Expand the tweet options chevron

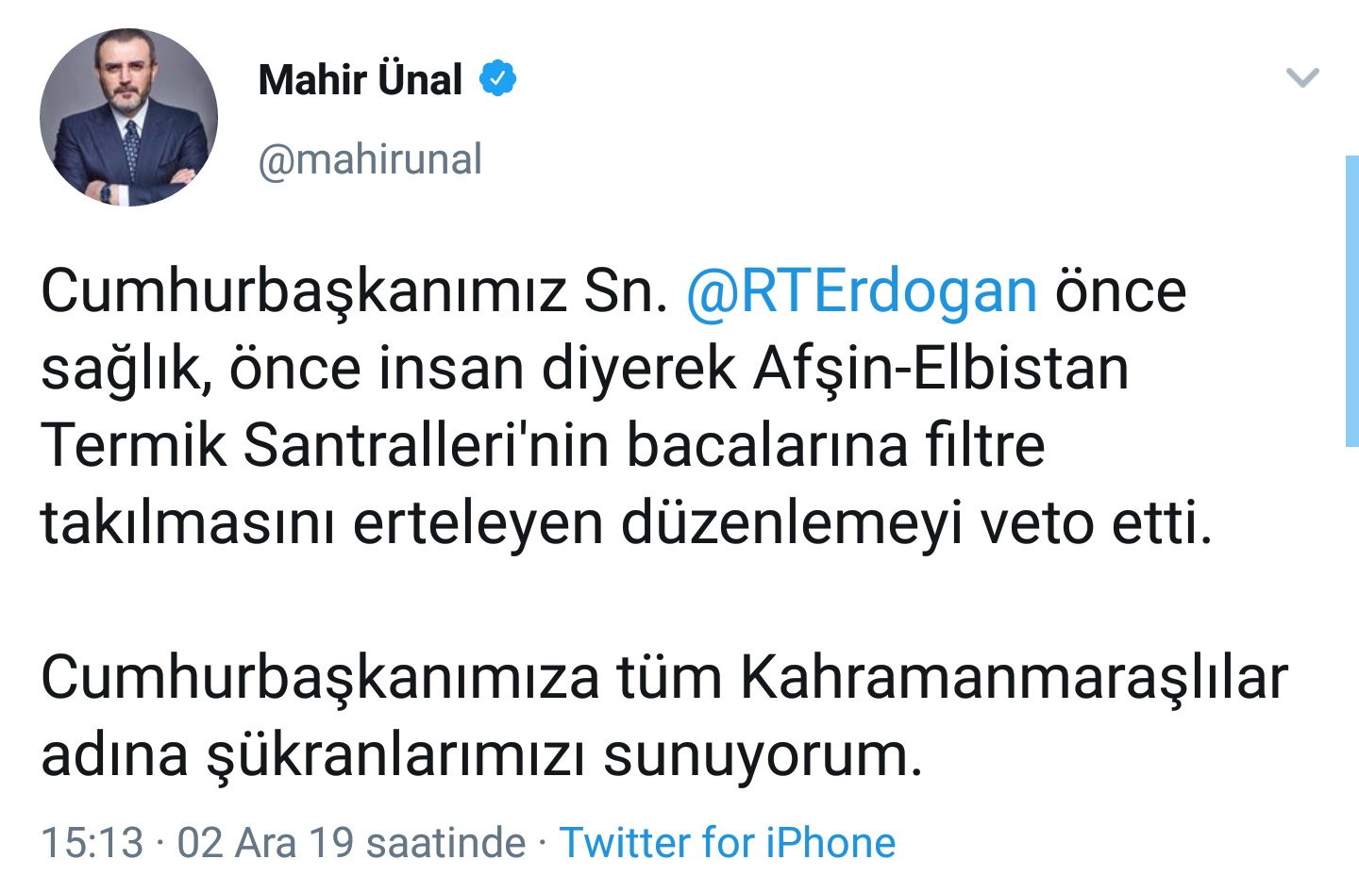(1302, 77)
